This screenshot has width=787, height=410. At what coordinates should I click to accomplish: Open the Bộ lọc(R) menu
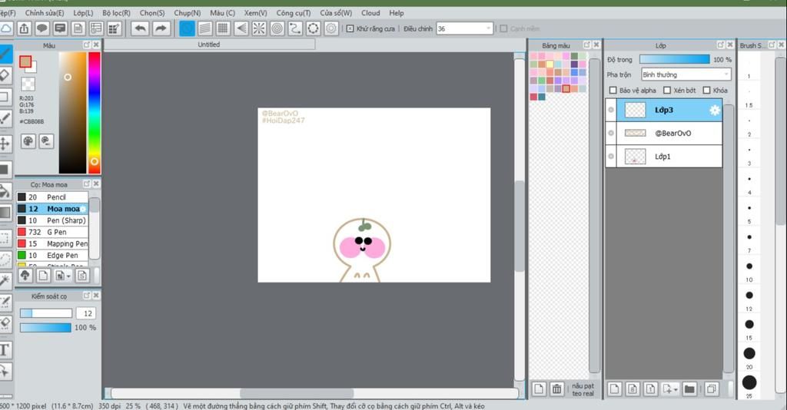coord(117,13)
